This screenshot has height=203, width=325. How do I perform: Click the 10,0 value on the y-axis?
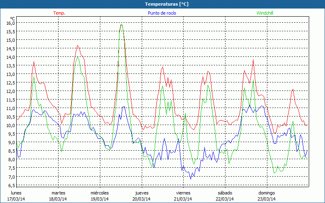coord(11,125)
